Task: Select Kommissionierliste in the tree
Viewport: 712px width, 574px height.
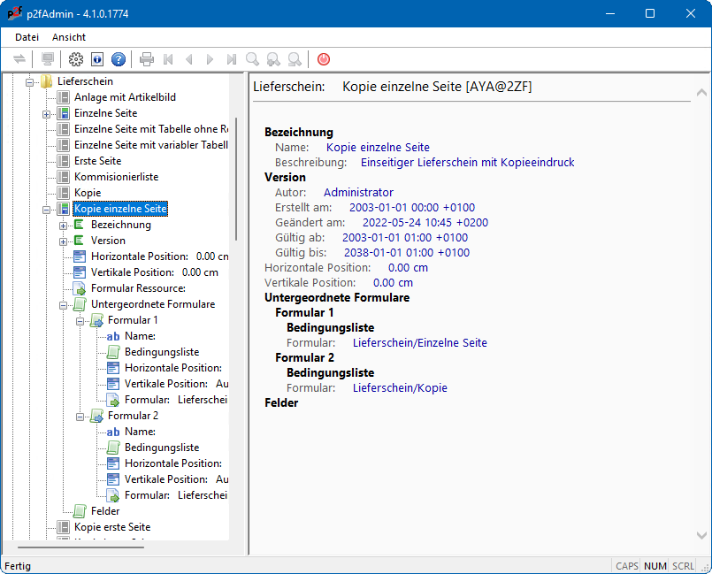Action: pos(116,177)
